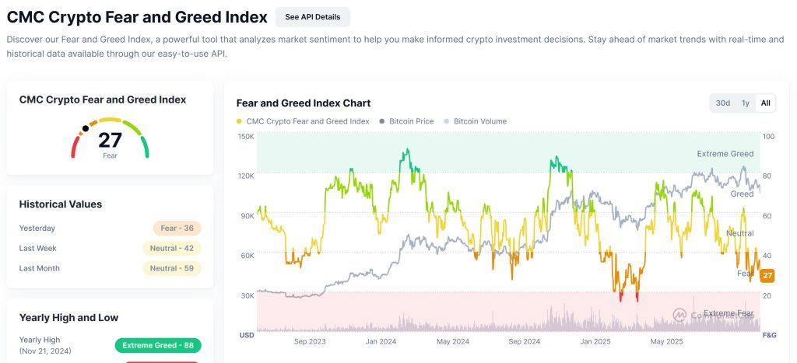
Task: Toggle the Bitcoin Price series label
Action: coord(411,121)
